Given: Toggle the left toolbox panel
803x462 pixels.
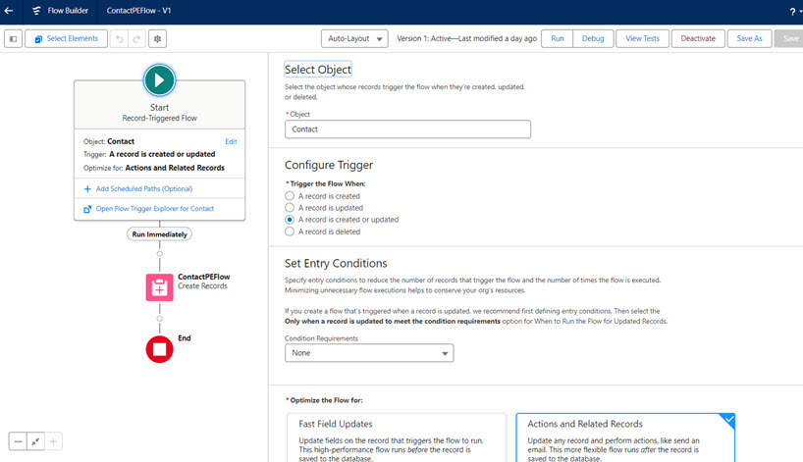Looking at the screenshot, I should (14, 38).
